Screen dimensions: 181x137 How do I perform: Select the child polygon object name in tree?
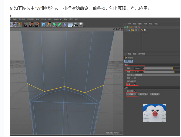pyautogui.click(x=132, y=30)
